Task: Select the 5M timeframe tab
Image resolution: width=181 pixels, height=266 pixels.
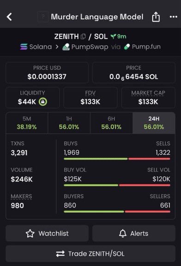Action: [x=27, y=123]
